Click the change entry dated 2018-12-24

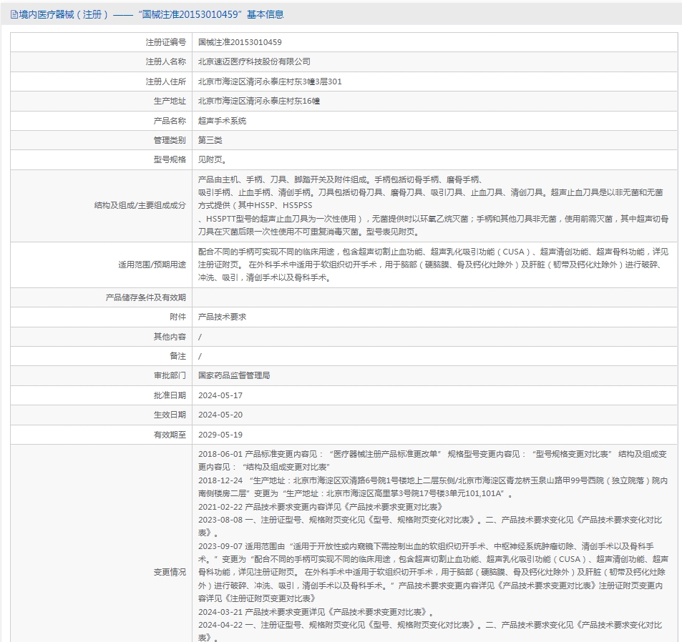[433, 487]
